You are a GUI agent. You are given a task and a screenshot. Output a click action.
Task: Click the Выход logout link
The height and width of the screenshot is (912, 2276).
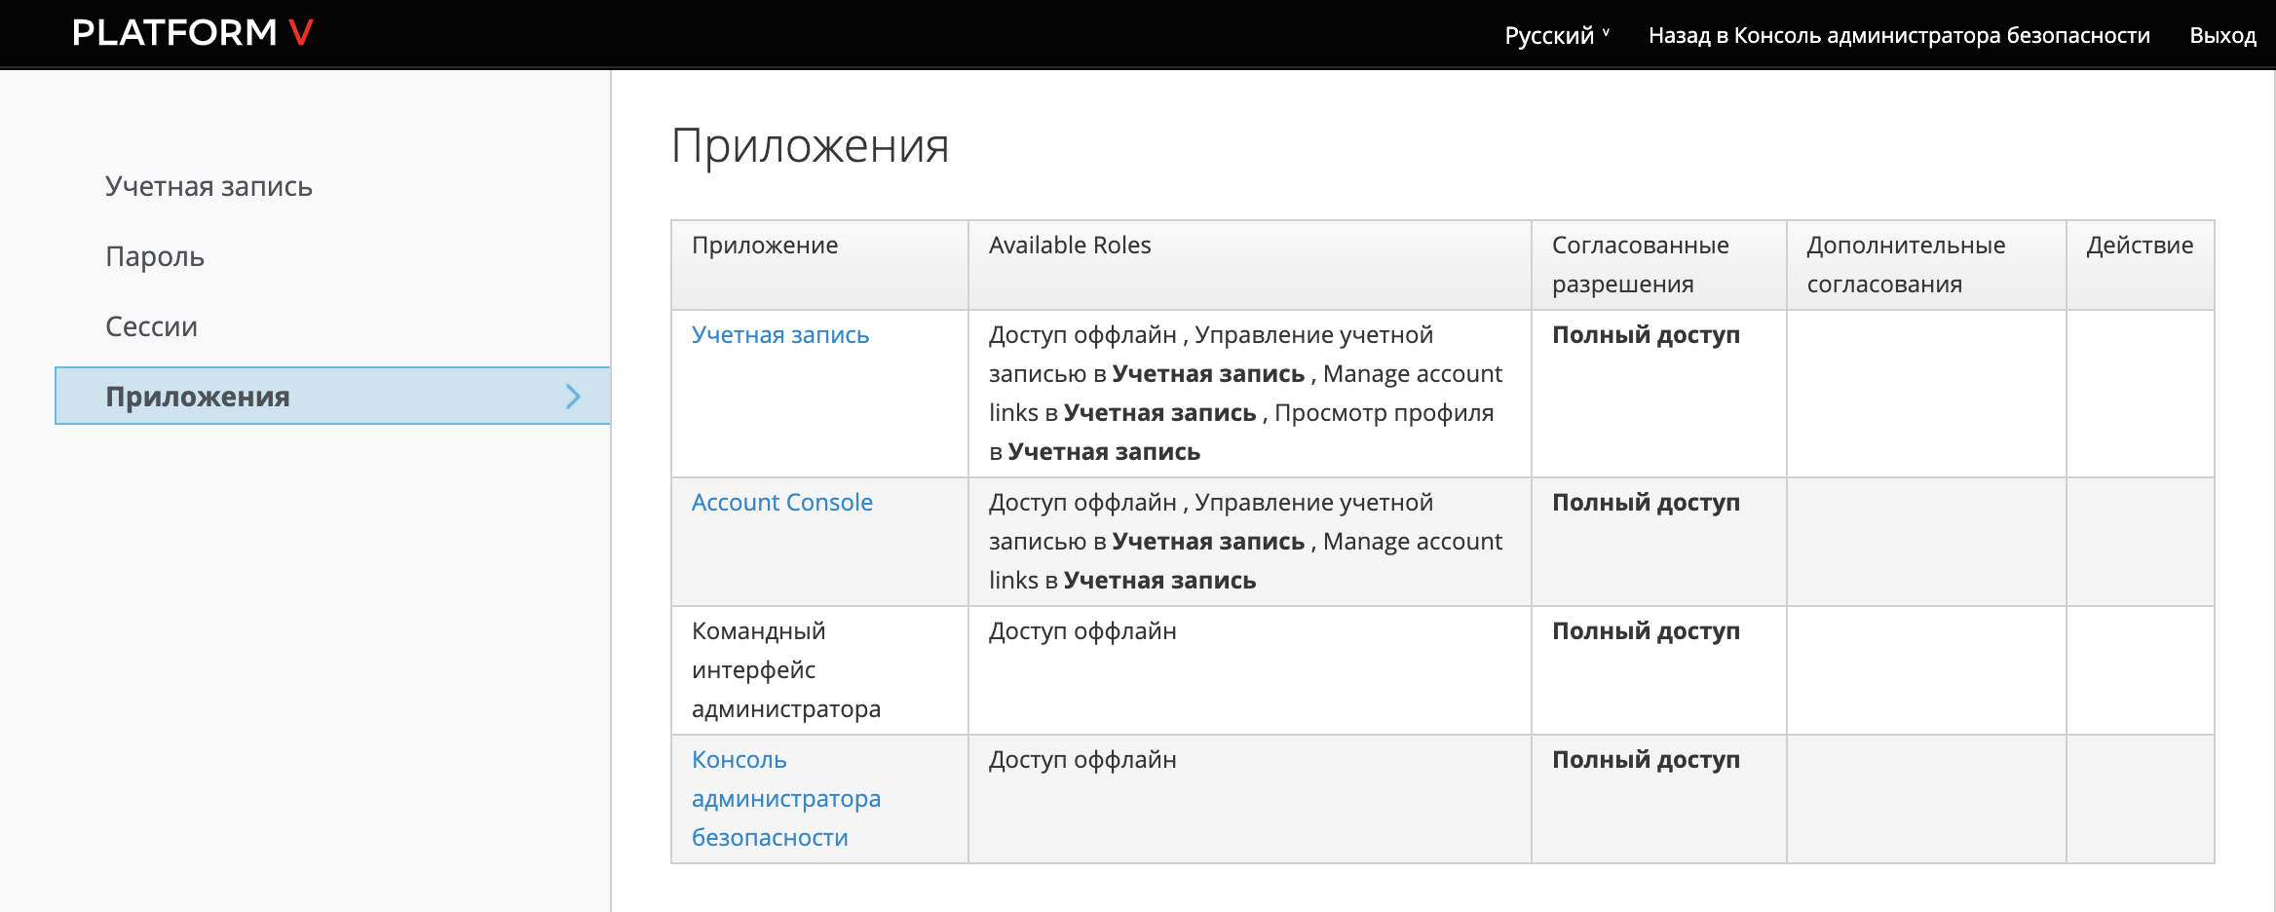click(x=2222, y=35)
